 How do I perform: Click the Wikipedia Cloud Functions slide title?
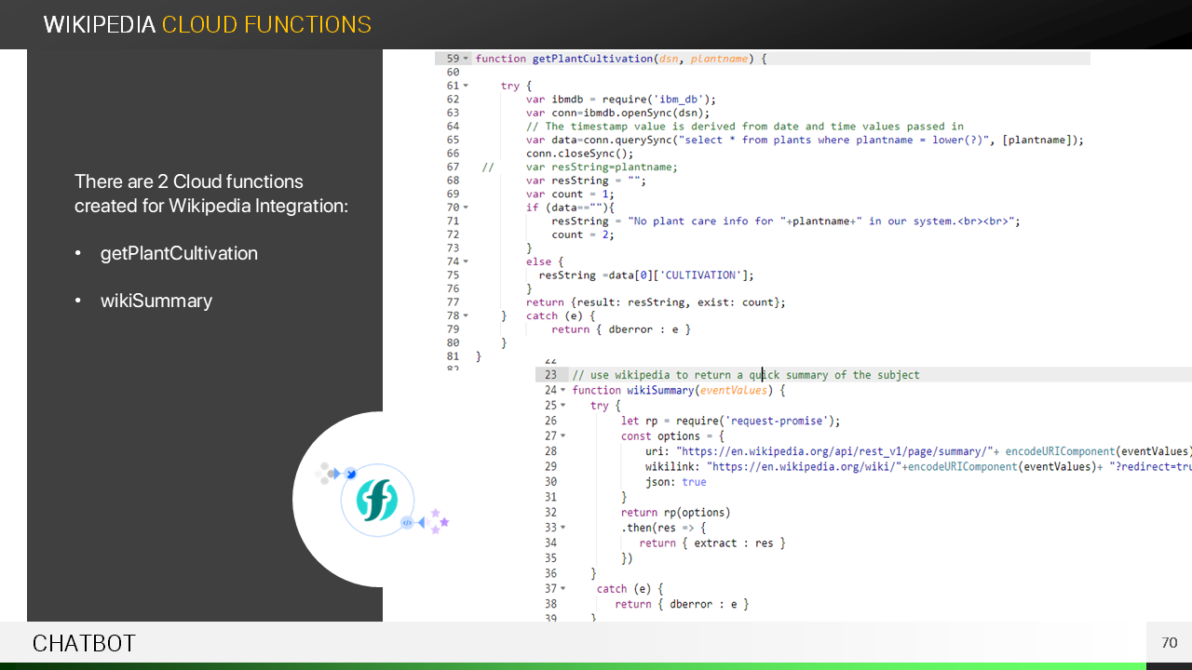tap(207, 25)
